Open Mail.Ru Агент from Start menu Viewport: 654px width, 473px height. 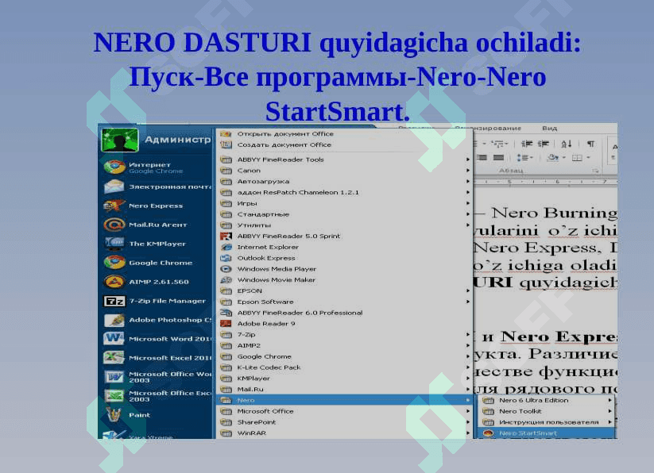(157, 225)
